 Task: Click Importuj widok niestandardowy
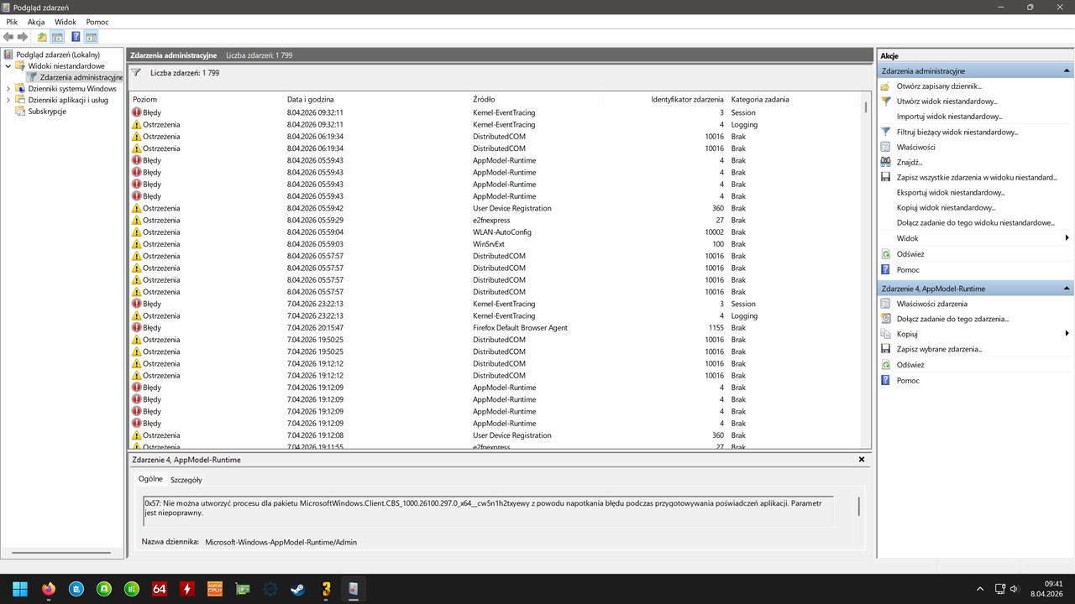[950, 117]
